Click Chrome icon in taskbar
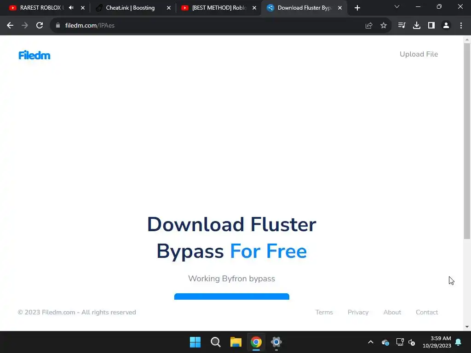This screenshot has height=353, width=471. 256,342
